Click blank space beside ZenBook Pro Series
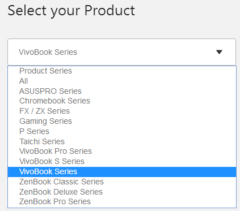This screenshot has height=211, width=240. click(163, 201)
